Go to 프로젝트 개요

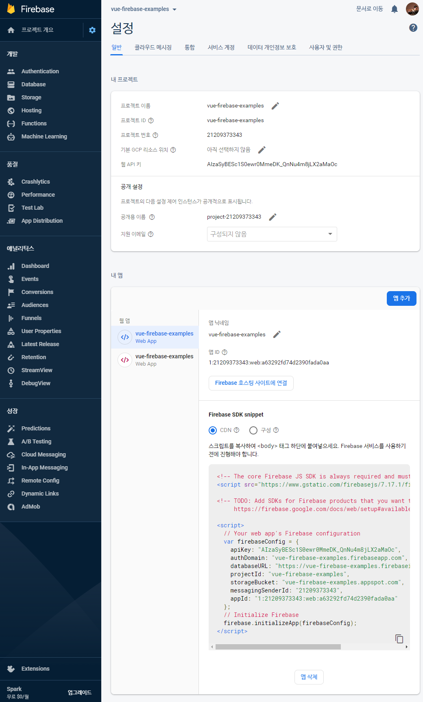tap(37, 30)
